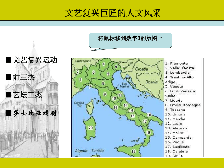Image resolution: width=224 pixels, height=168 pixels.
Task: Click region 19 Sicilia island on map
Action: tap(133, 151)
